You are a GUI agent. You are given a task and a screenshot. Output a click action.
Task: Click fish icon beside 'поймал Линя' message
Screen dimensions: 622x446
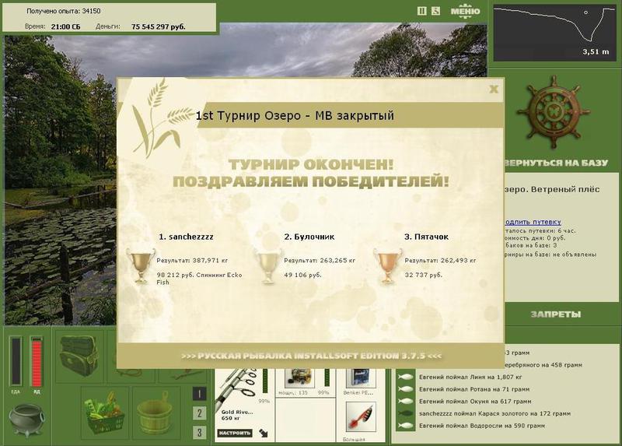point(406,378)
